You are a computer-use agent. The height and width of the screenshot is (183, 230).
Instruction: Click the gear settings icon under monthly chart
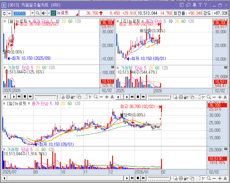(68, 97)
